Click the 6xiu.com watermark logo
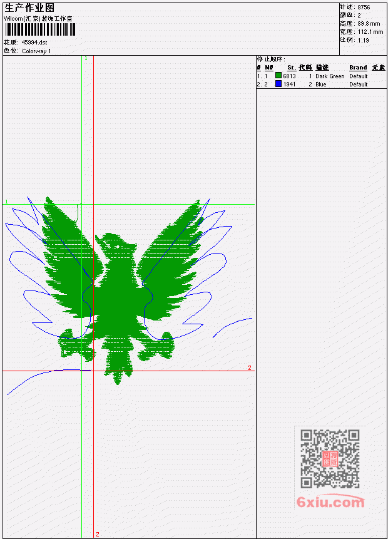Image resolution: width=388 pixels, height=539 pixels. (x=330, y=502)
